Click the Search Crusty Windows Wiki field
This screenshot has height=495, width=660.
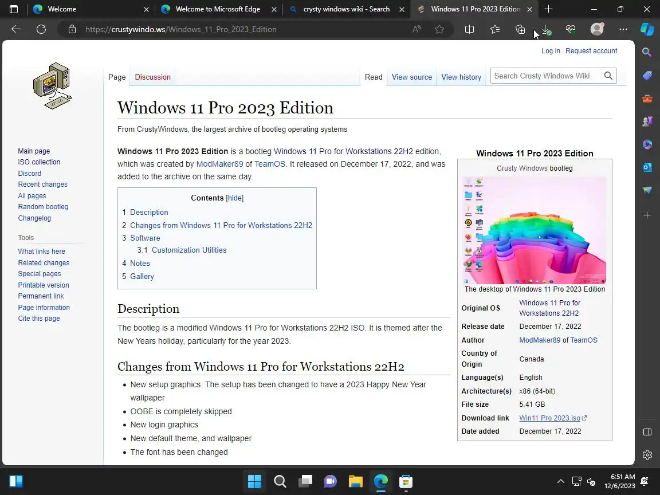(x=547, y=76)
